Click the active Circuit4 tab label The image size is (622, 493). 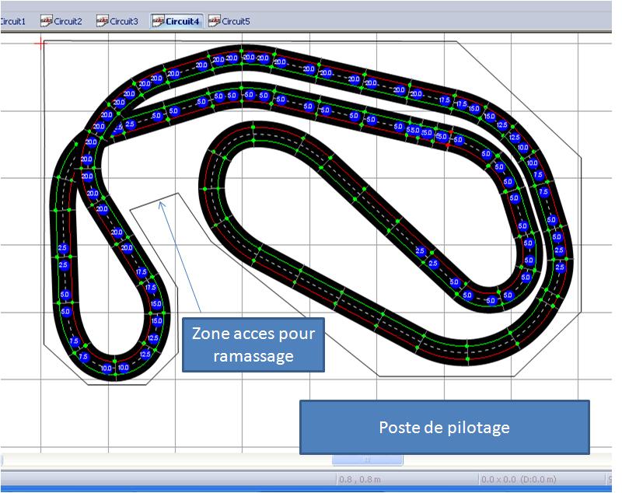[183, 22]
